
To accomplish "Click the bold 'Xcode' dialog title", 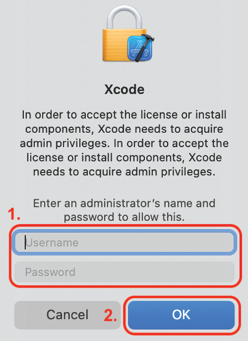I will [x=124, y=90].
